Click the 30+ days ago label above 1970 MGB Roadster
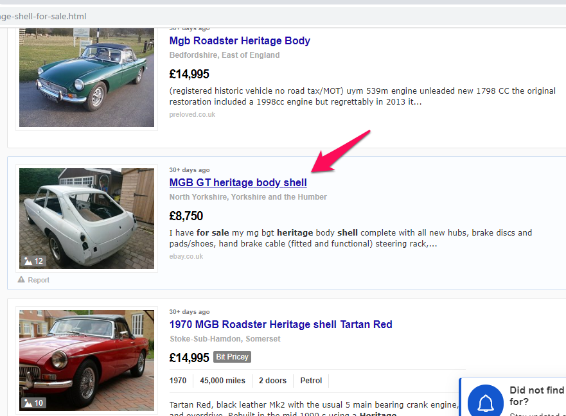The height and width of the screenshot is (416, 566). click(190, 312)
